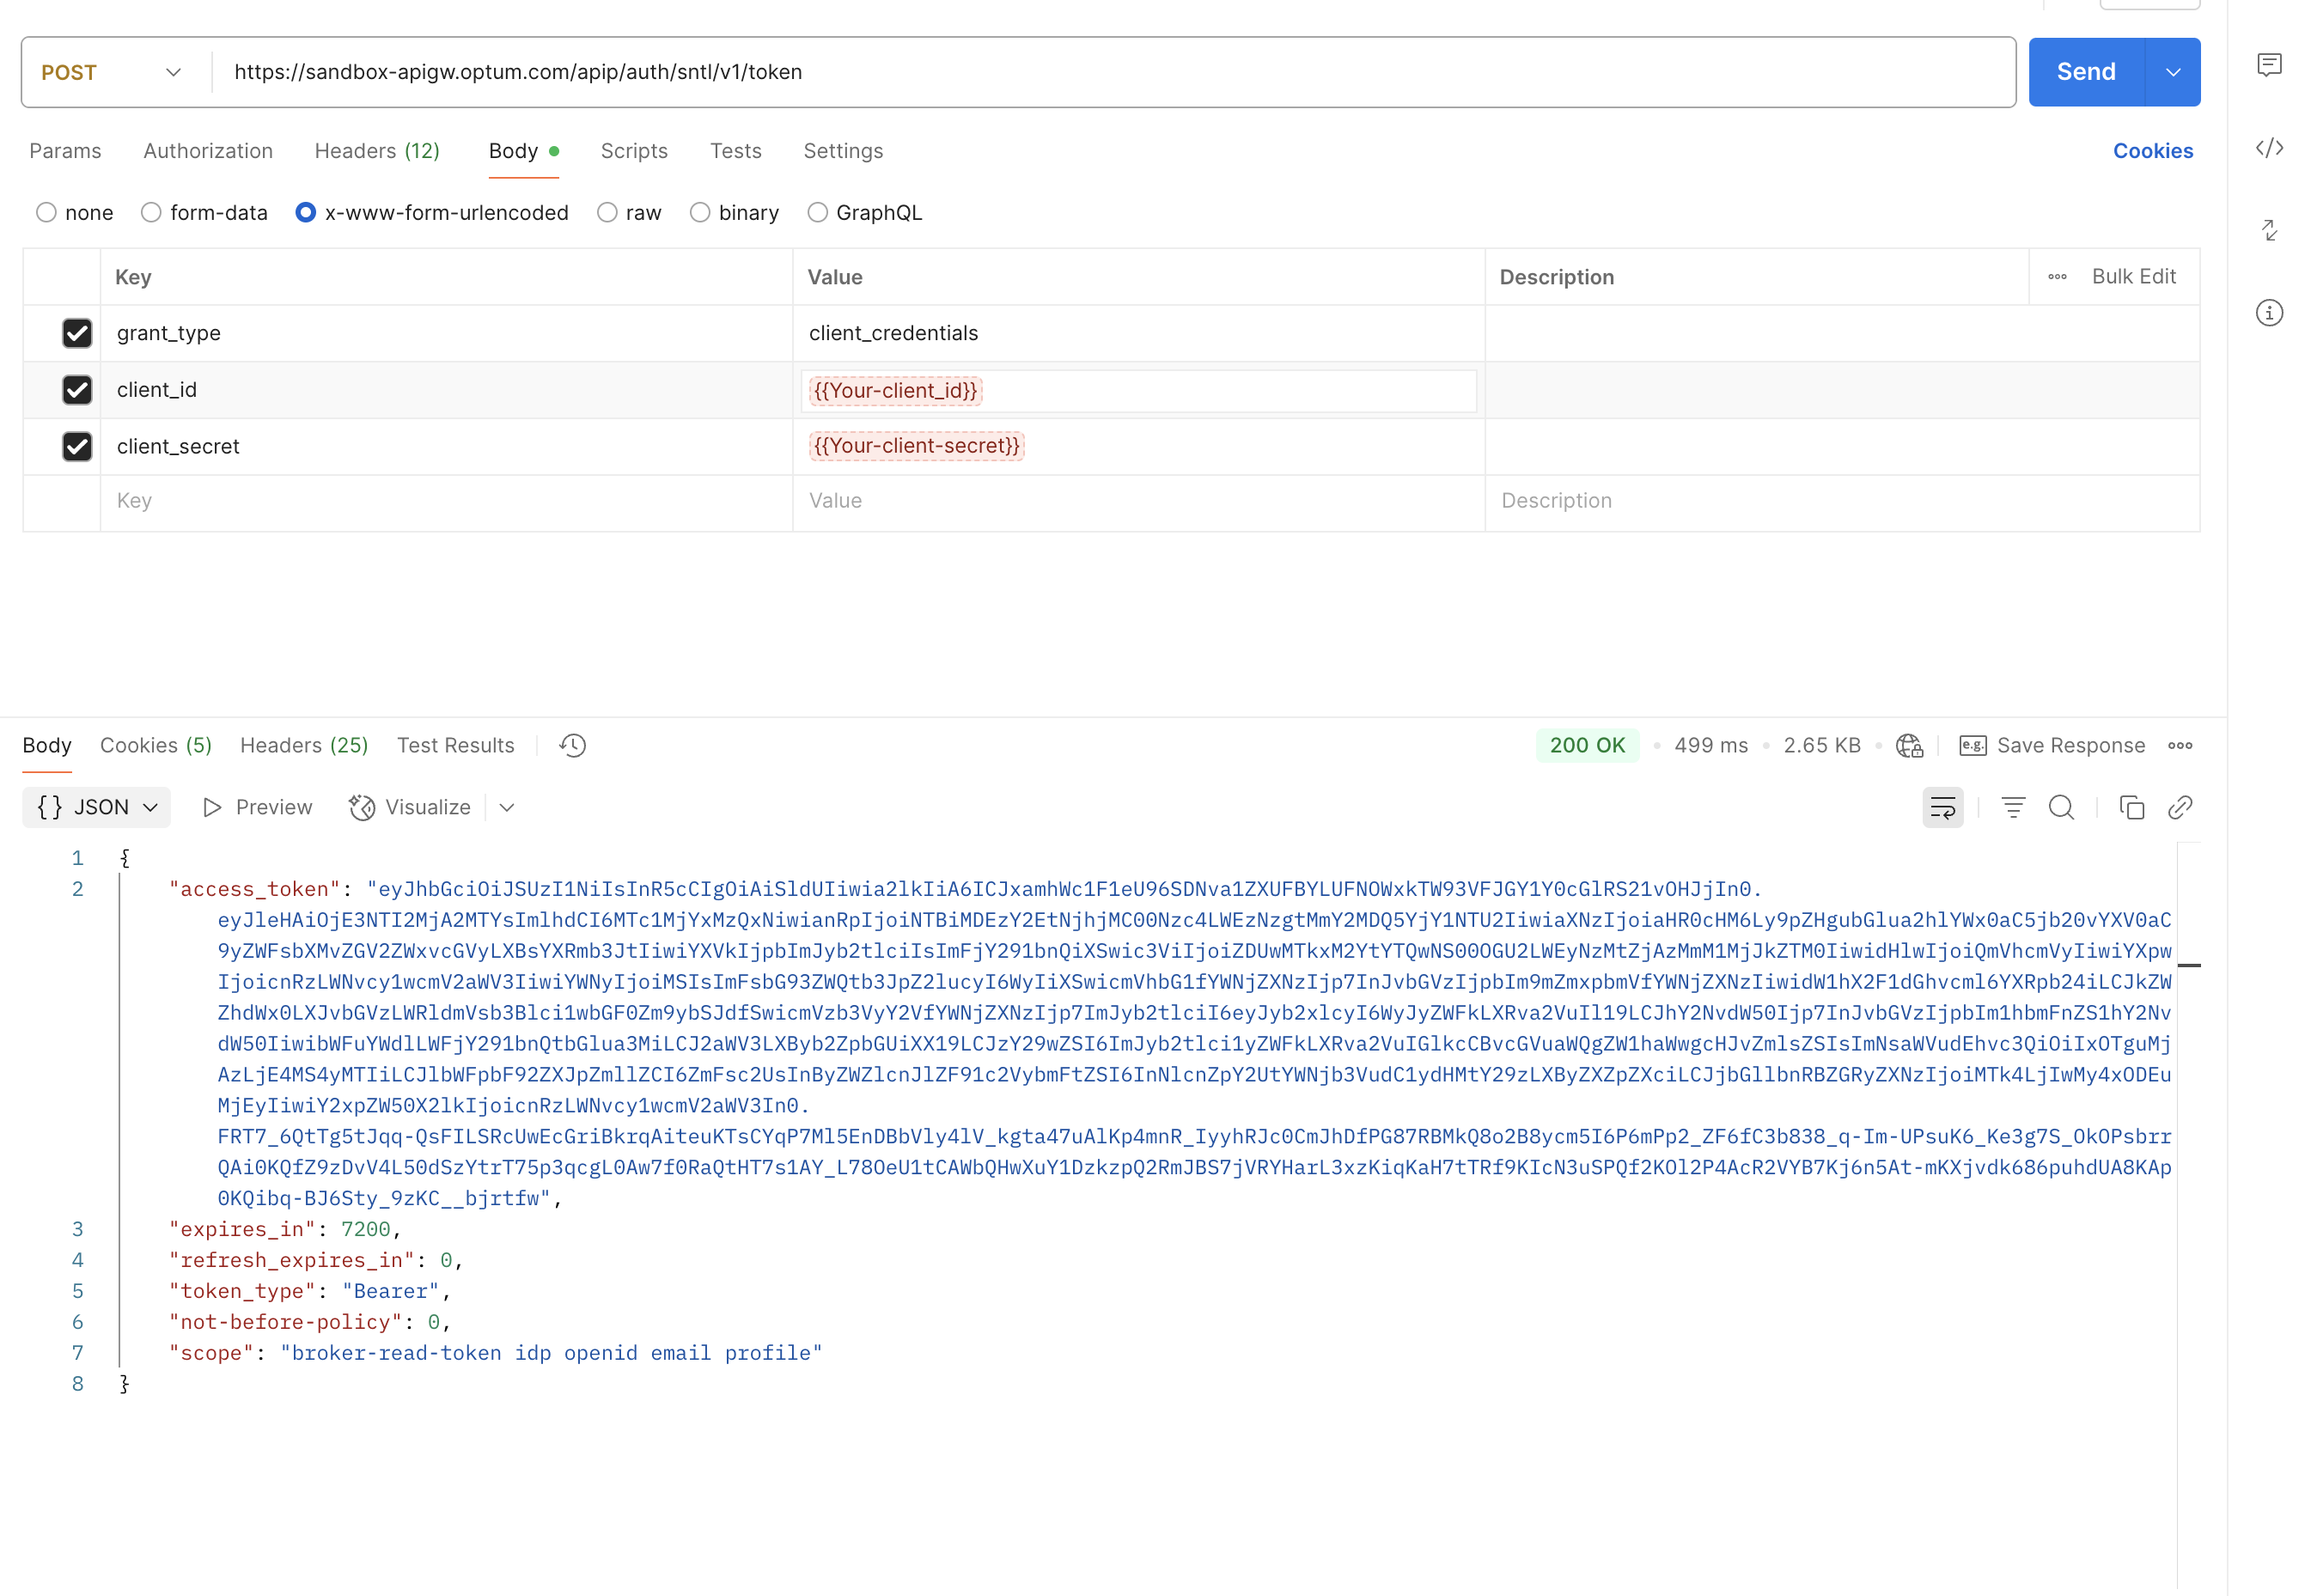This screenshot has width=2311, height=1596.
Task: Click the network information globe icon
Action: point(1909,745)
